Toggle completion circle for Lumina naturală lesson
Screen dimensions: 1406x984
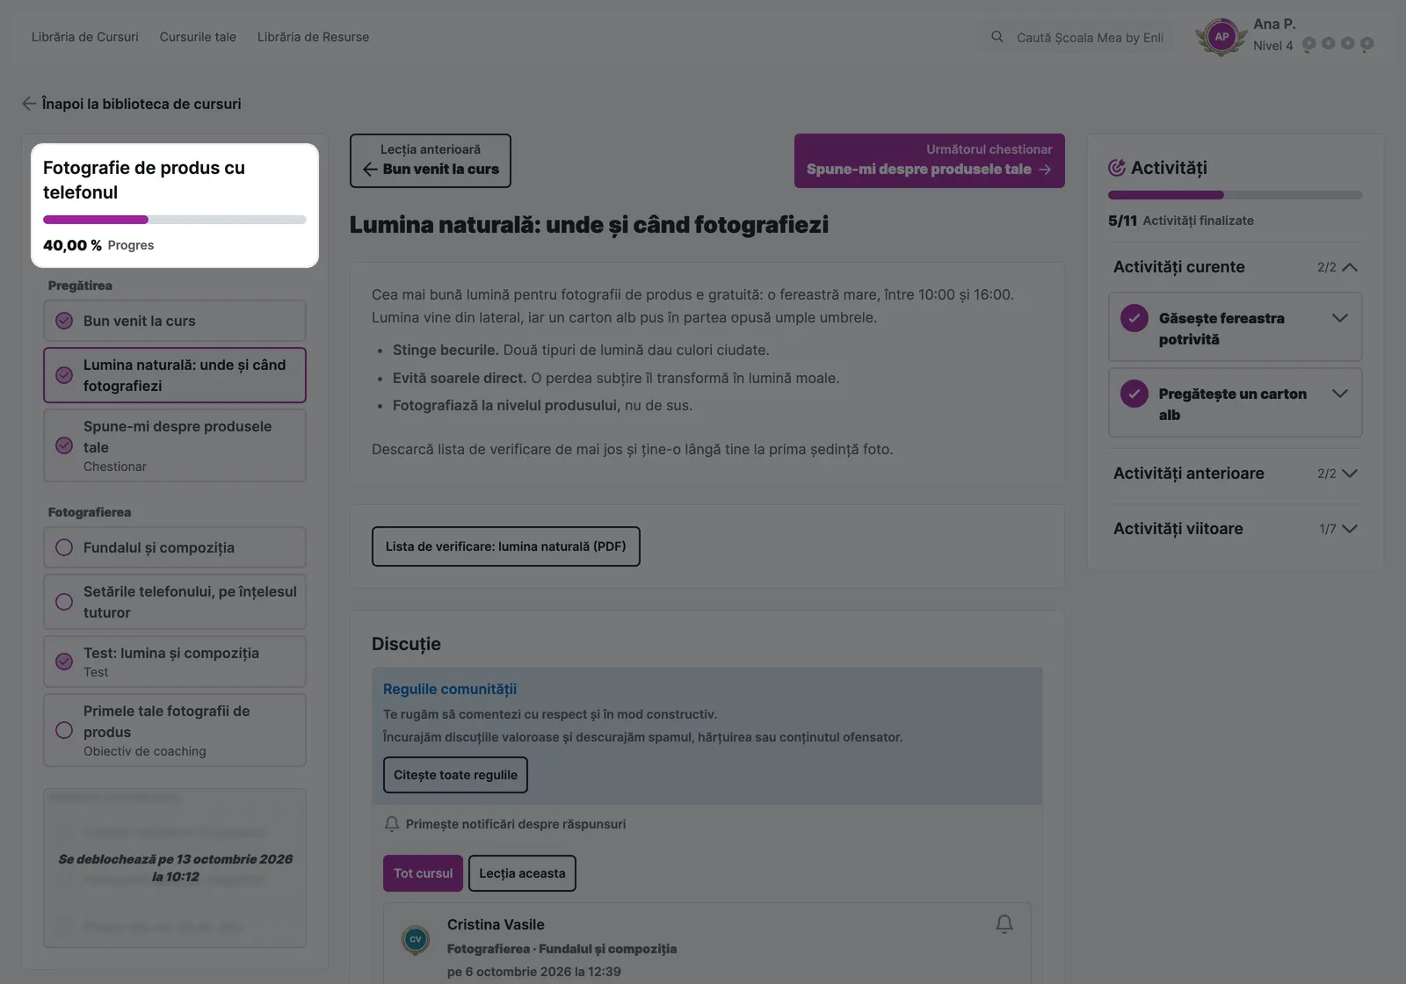click(x=64, y=375)
